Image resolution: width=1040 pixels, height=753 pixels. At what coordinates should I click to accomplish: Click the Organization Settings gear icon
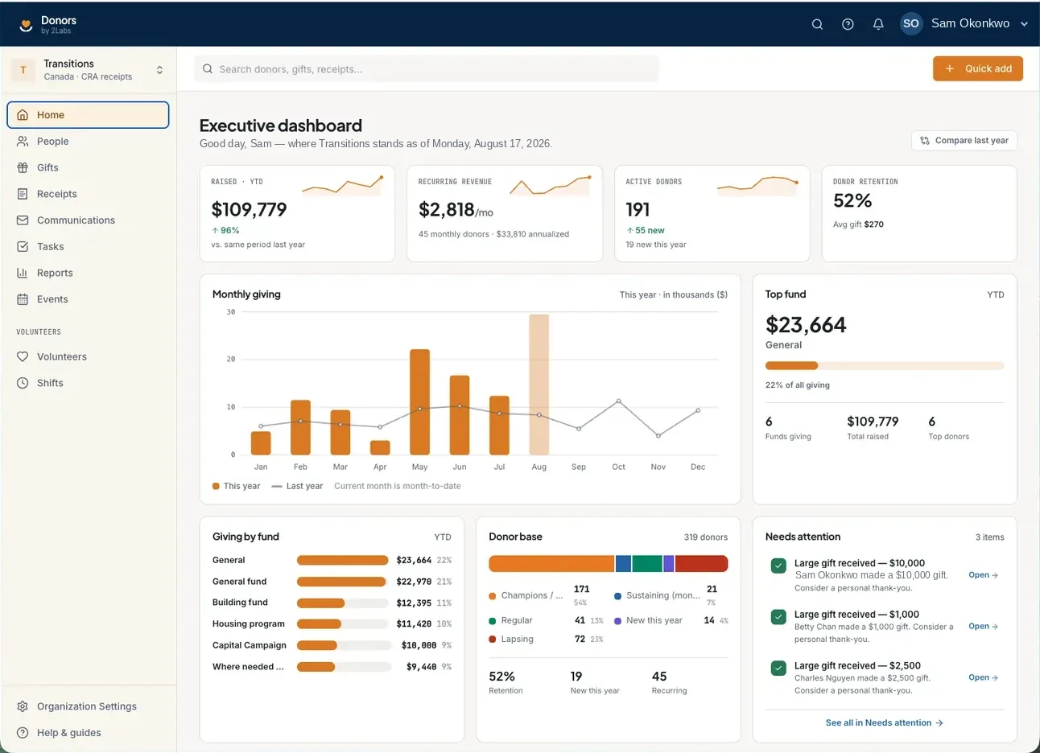pyautogui.click(x=23, y=706)
